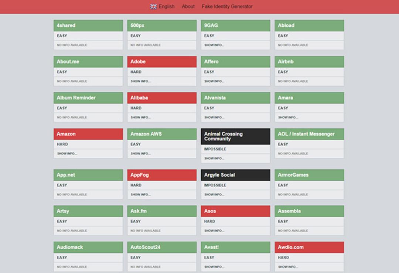
Task: Click IMPOSSIBLE label under Argyle Social
Action: (x=215, y=185)
